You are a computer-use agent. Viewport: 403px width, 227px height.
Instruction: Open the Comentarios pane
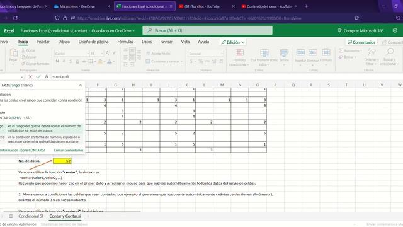click(361, 42)
